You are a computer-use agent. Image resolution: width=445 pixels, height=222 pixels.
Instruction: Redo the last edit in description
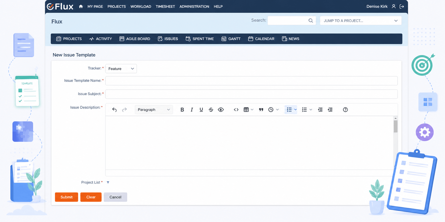click(124, 110)
